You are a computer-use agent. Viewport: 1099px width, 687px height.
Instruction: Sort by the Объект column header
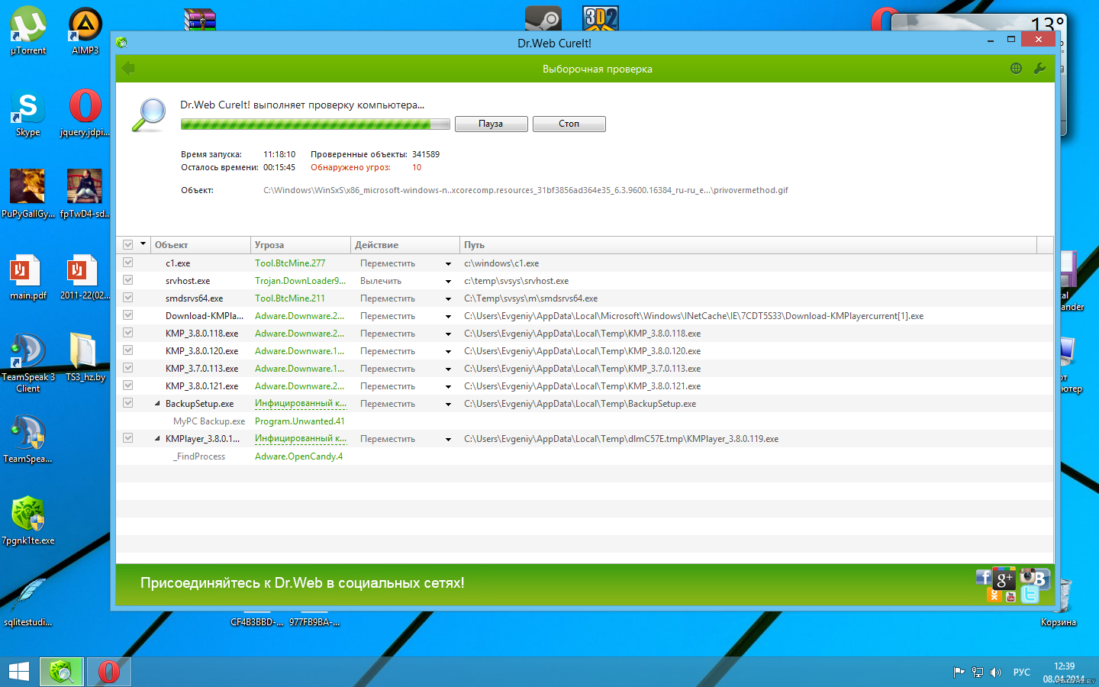201,245
